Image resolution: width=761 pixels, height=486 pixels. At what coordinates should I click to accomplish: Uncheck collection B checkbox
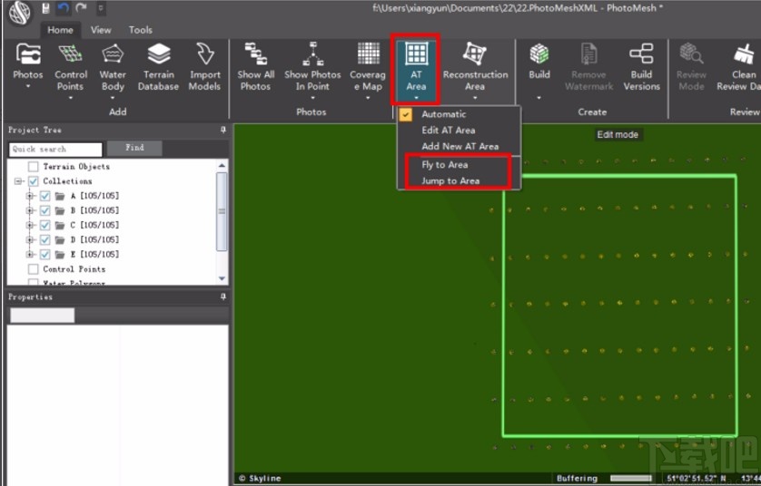point(44,210)
